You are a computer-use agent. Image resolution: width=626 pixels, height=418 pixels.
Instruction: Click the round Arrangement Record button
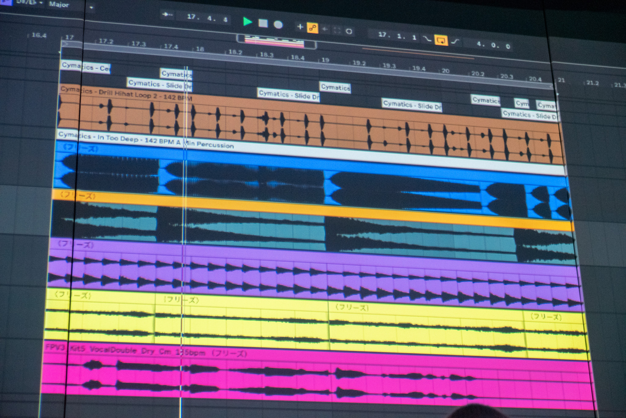[278, 24]
